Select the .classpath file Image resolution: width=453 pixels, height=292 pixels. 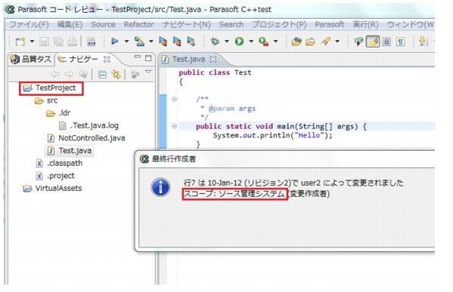tap(59, 164)
